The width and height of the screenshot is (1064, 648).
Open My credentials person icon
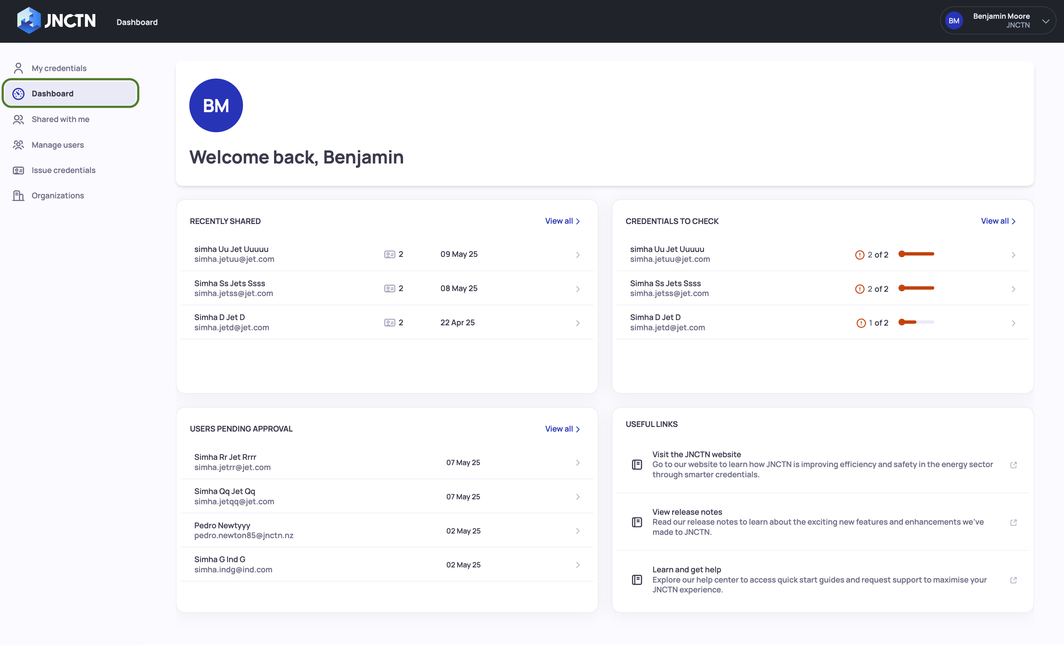point(18,68)
